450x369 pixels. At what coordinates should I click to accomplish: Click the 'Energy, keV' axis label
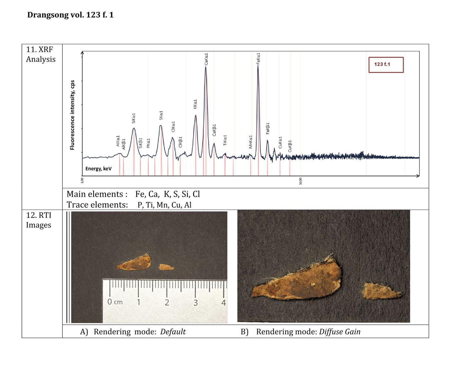[98, 169]
